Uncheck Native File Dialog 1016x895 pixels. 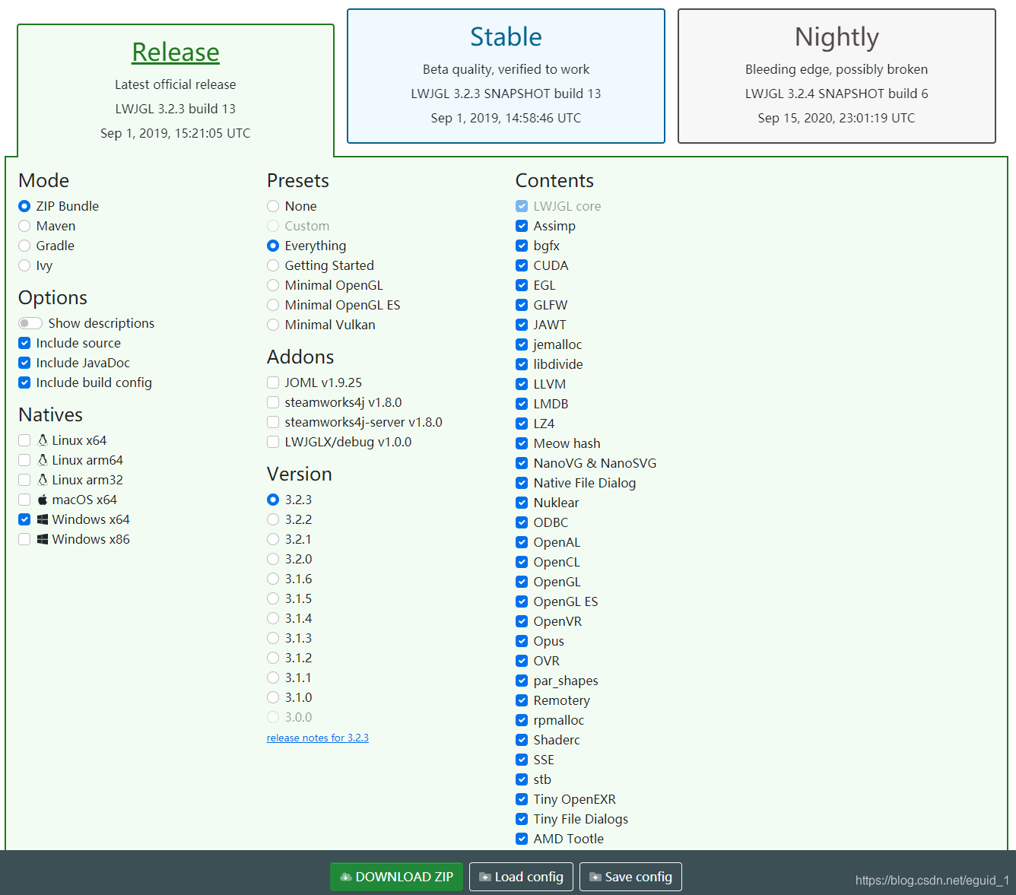522,483
